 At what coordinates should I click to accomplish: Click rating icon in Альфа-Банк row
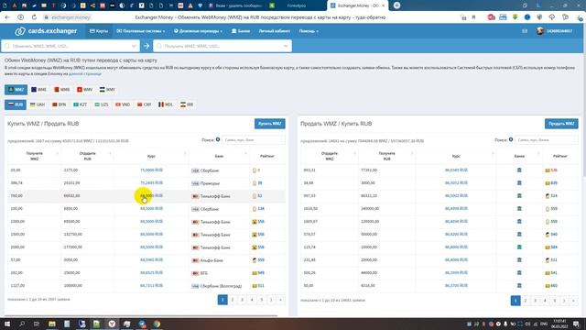click(x=255, y=260)
